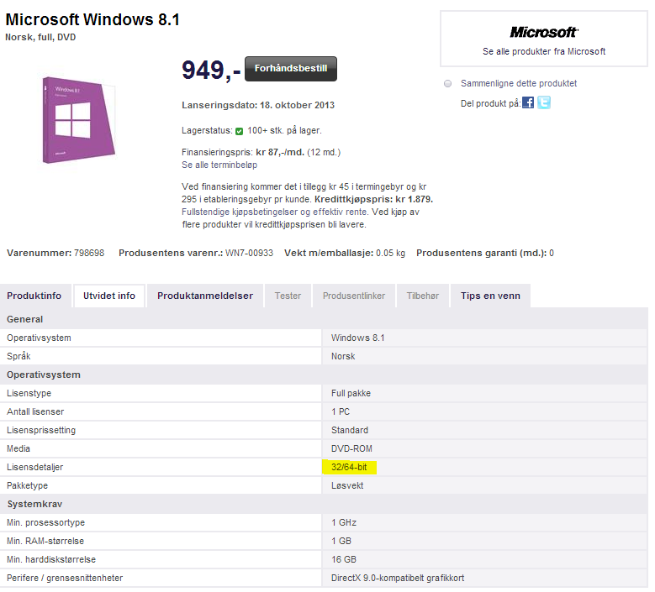Click 'DirectX 9.0-kompatibelt grafikkort' value
Image resolution: width=655 pixels, height=592 pixels.
(x=398, y=579)
